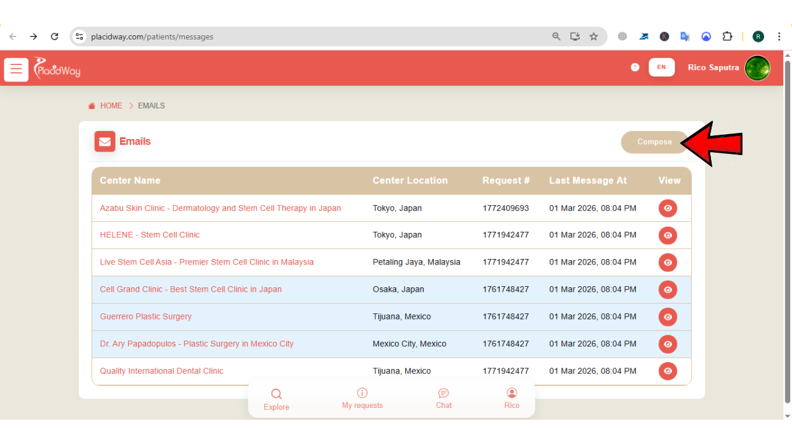Select the EMAILS breadcrumb item
The image size is (792, 445).
click(x=150, y=105)
